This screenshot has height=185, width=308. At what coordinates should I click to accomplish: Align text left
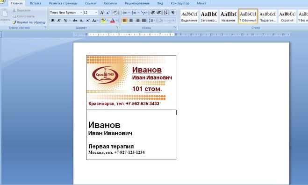(124, 21)
